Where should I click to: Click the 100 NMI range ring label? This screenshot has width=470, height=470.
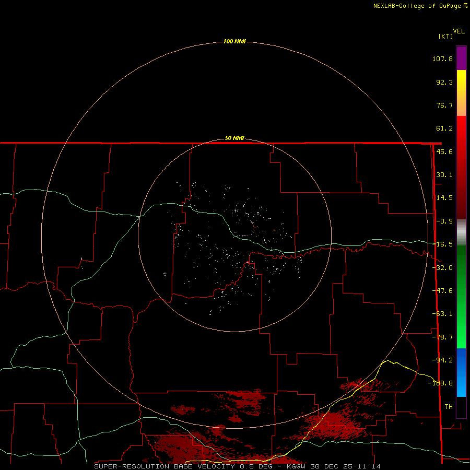(x=234, y=41)
